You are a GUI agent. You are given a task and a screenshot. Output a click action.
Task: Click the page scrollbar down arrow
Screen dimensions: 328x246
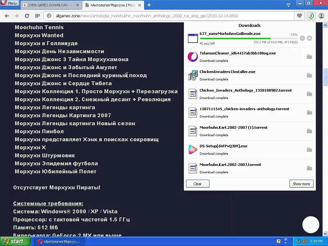pos(325,234)
